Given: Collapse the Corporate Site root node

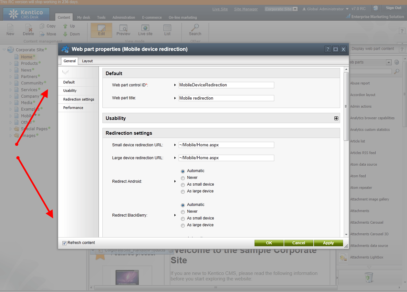Looking at the screenshot, I should coord(4,50).
